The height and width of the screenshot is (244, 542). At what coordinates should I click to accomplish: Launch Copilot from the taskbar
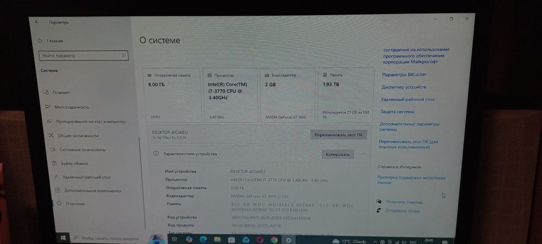(x=189, y=239)
